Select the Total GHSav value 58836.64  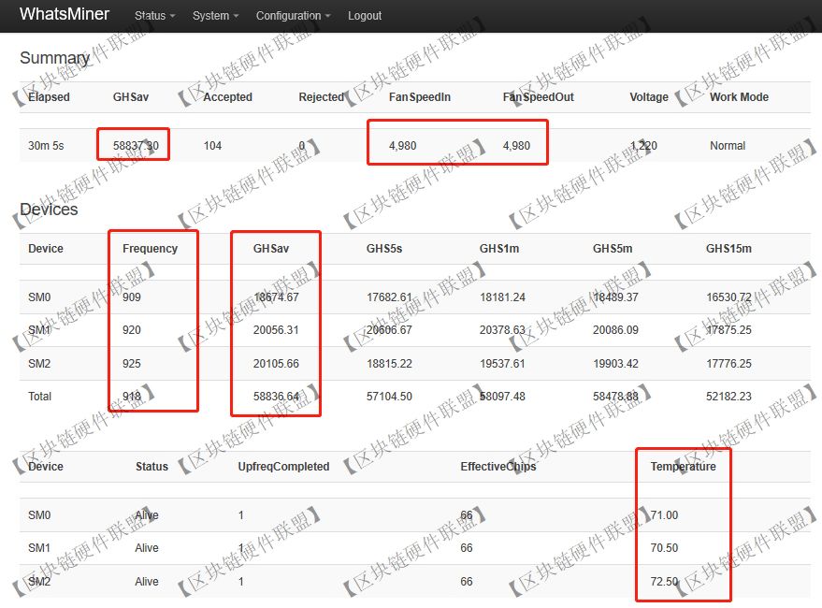[276, 397]
